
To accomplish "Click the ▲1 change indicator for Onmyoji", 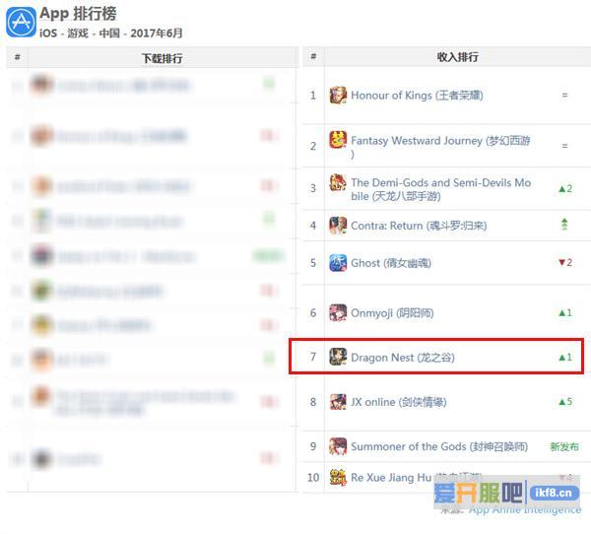I will pyautogui.click(x=565, y=312).
